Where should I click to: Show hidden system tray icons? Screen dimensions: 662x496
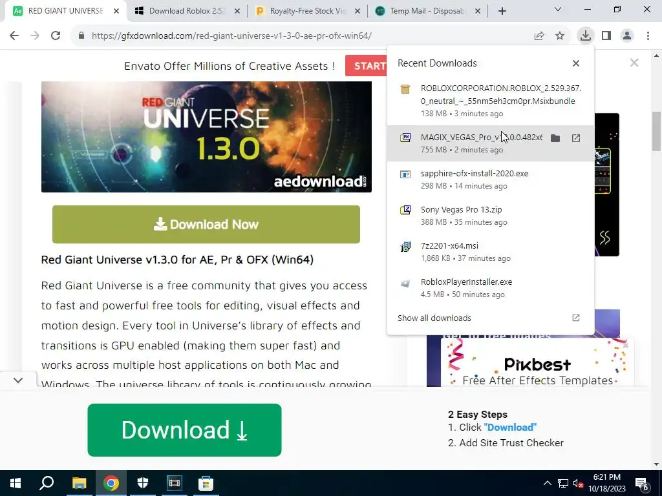(x=547, y=483)
